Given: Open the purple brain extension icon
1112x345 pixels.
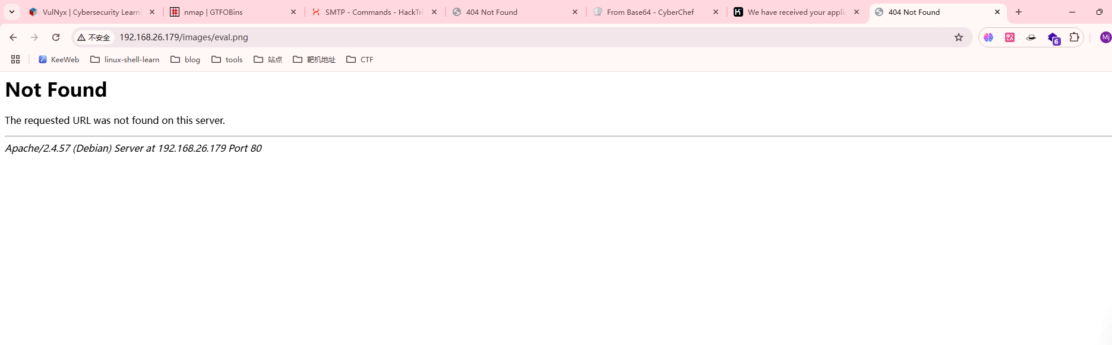Looking at the screenshot, I should [x=988, y=37].
